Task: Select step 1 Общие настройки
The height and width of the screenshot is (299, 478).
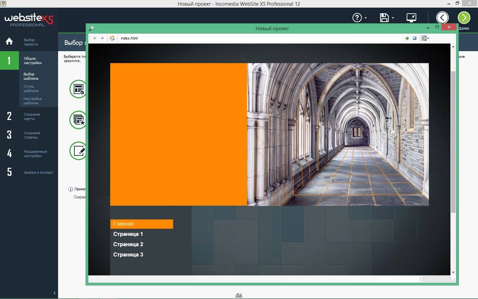Action: (29, 60)
